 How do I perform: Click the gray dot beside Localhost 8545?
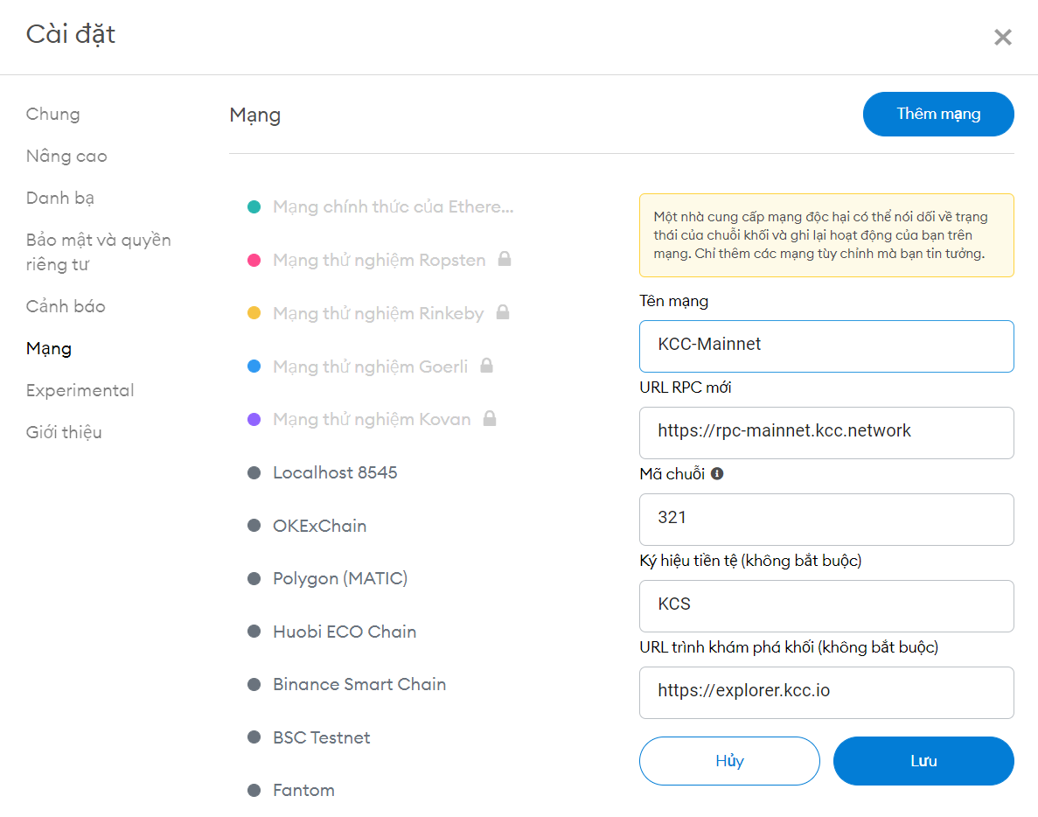[254, 472]
